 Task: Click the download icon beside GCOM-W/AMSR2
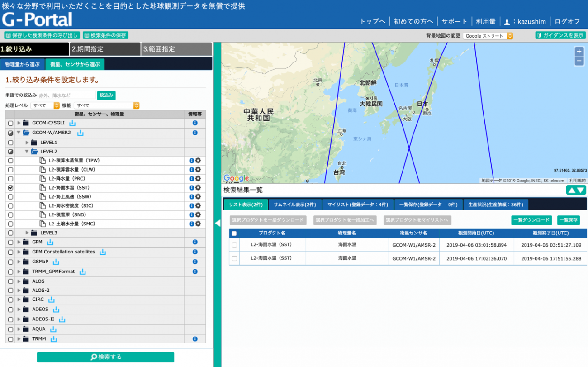click(80, 133)
